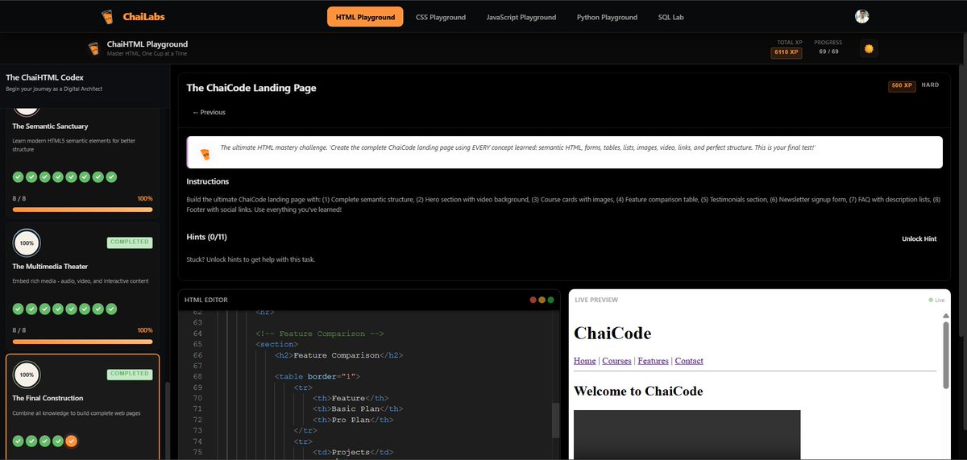Click The ChaiHTML Codex heading
The width and height of the screenshot is (967, 460).
pos(44,77)
